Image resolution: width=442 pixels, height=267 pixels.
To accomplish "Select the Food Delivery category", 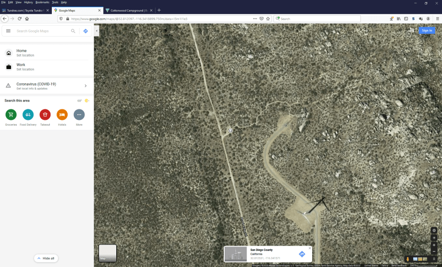I will [28, 115].
